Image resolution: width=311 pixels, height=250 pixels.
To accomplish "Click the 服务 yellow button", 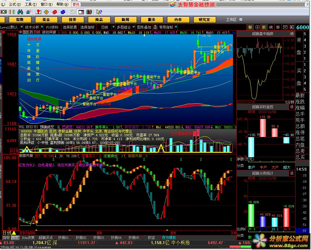I will [x=152, y=20].
